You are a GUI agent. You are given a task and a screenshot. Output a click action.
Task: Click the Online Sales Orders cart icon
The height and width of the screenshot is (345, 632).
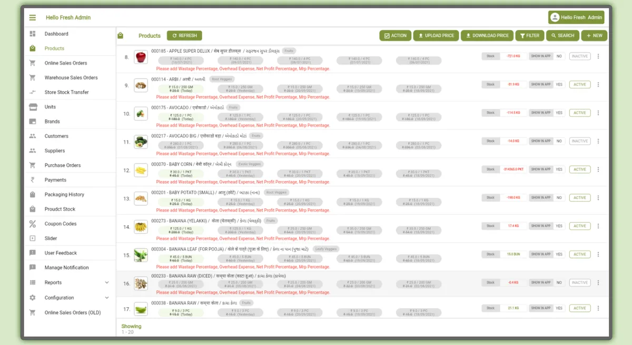click(33, 63)
